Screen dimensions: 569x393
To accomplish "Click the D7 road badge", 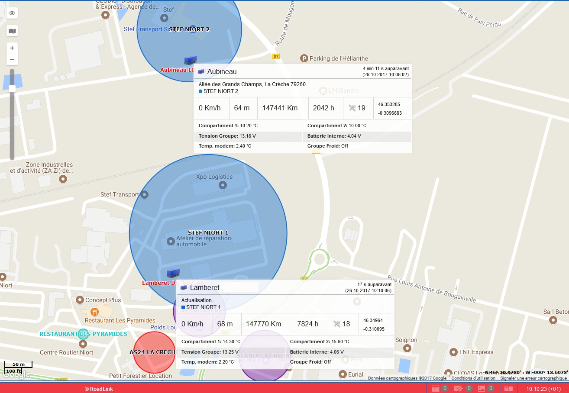I will pyautogui.click(x=276, y=56).
